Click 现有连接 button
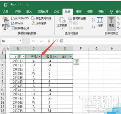Viewport: 121px width, 114px height. click(39, 23)
